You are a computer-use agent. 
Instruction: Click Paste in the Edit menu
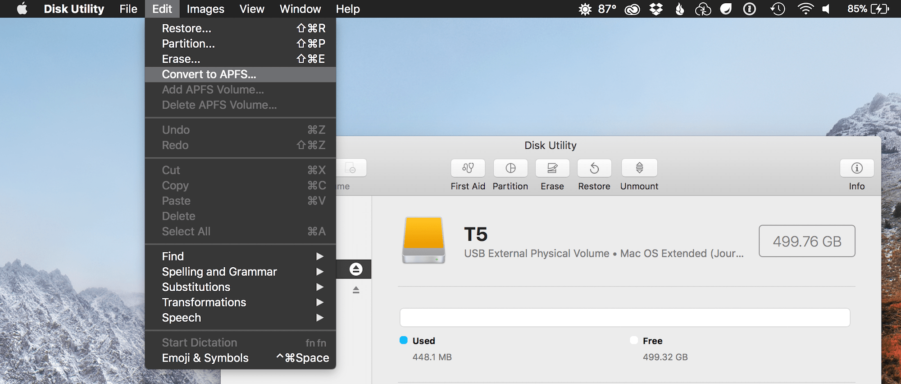pos(241,201)
